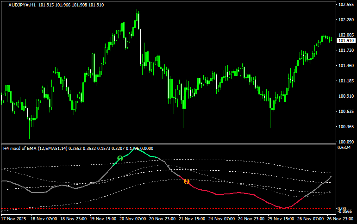Screen dimensions: 357x224
Task: Click the 0.00 level on indicator scale
Action: coord(342,209)
